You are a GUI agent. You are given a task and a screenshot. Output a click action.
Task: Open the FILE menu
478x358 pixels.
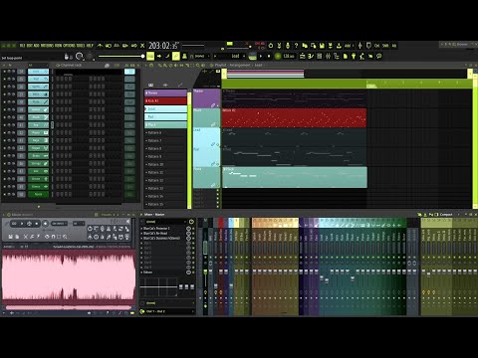click(22, 46)
